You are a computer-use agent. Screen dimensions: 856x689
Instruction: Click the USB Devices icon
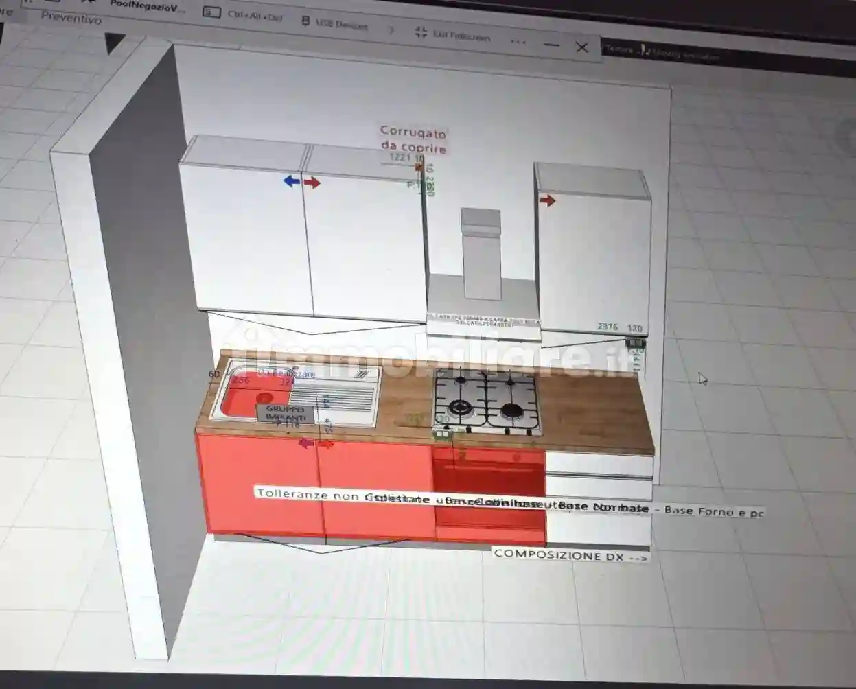point(306,22)
